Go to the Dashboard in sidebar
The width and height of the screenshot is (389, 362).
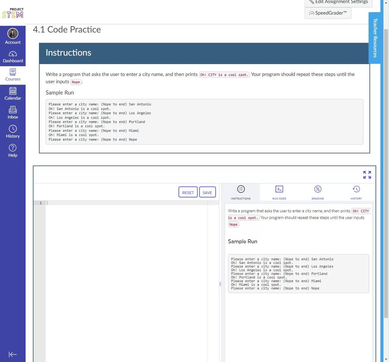click(x=13, y=57)
